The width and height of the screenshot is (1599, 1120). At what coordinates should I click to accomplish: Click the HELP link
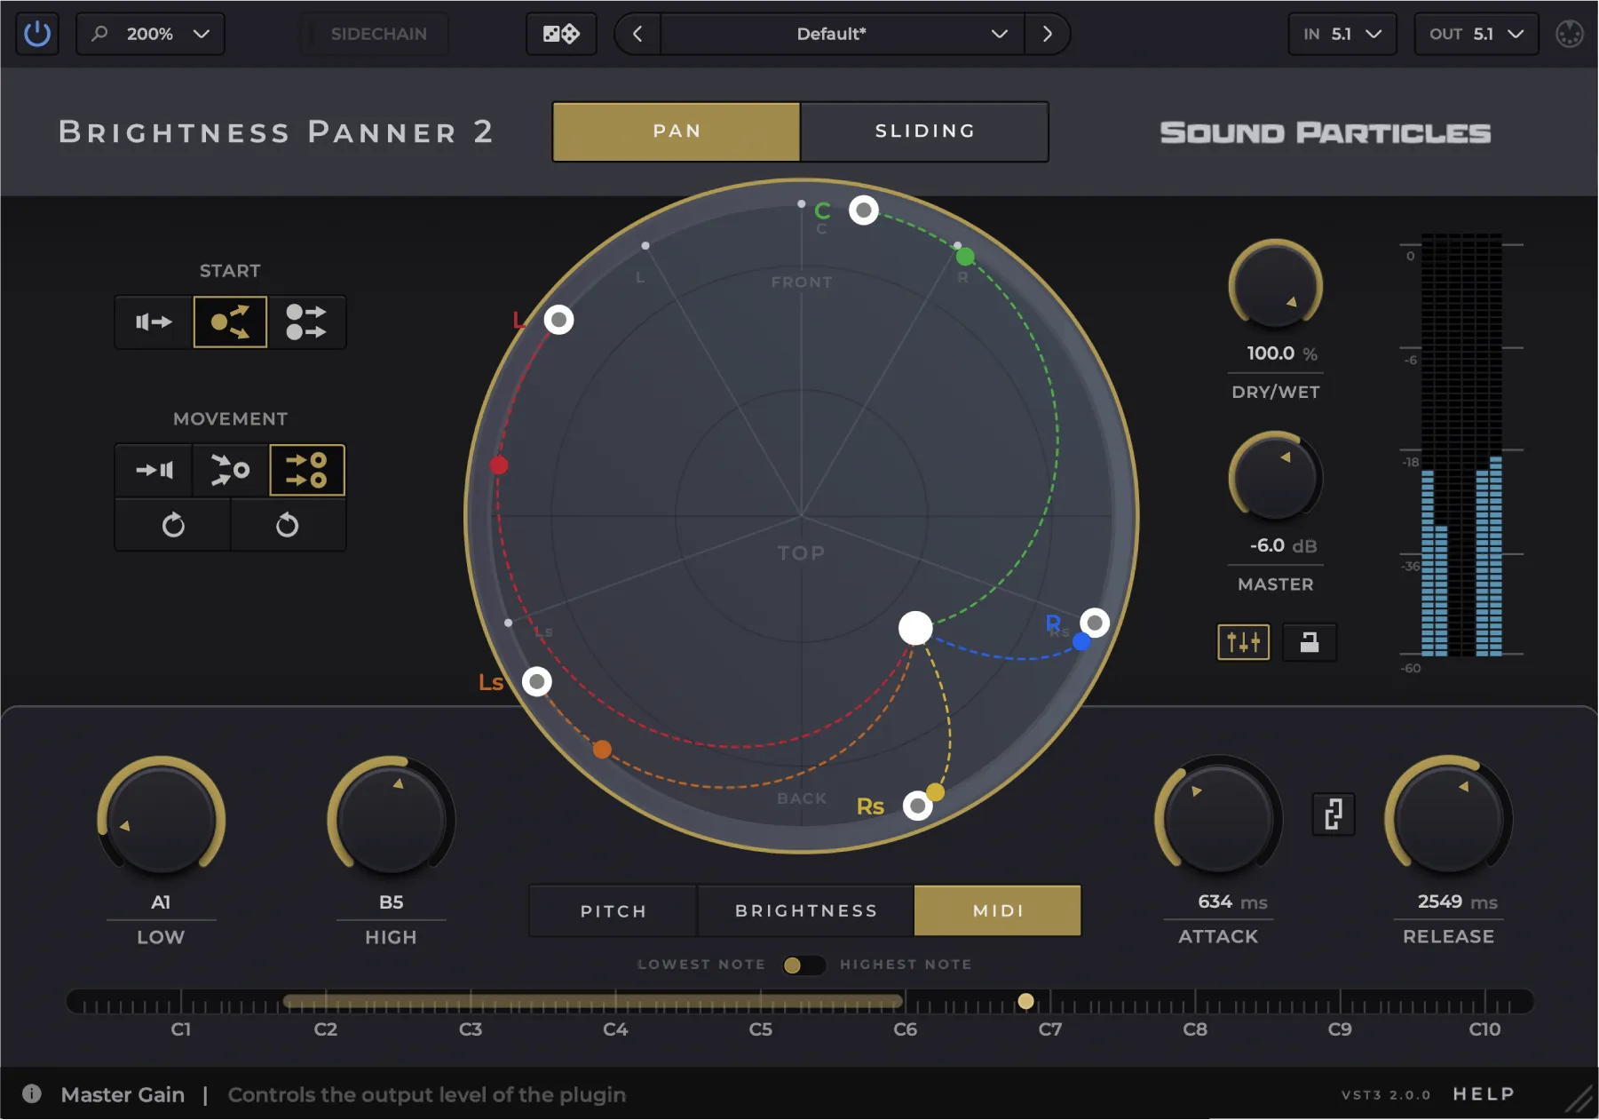[1484, 1094]
